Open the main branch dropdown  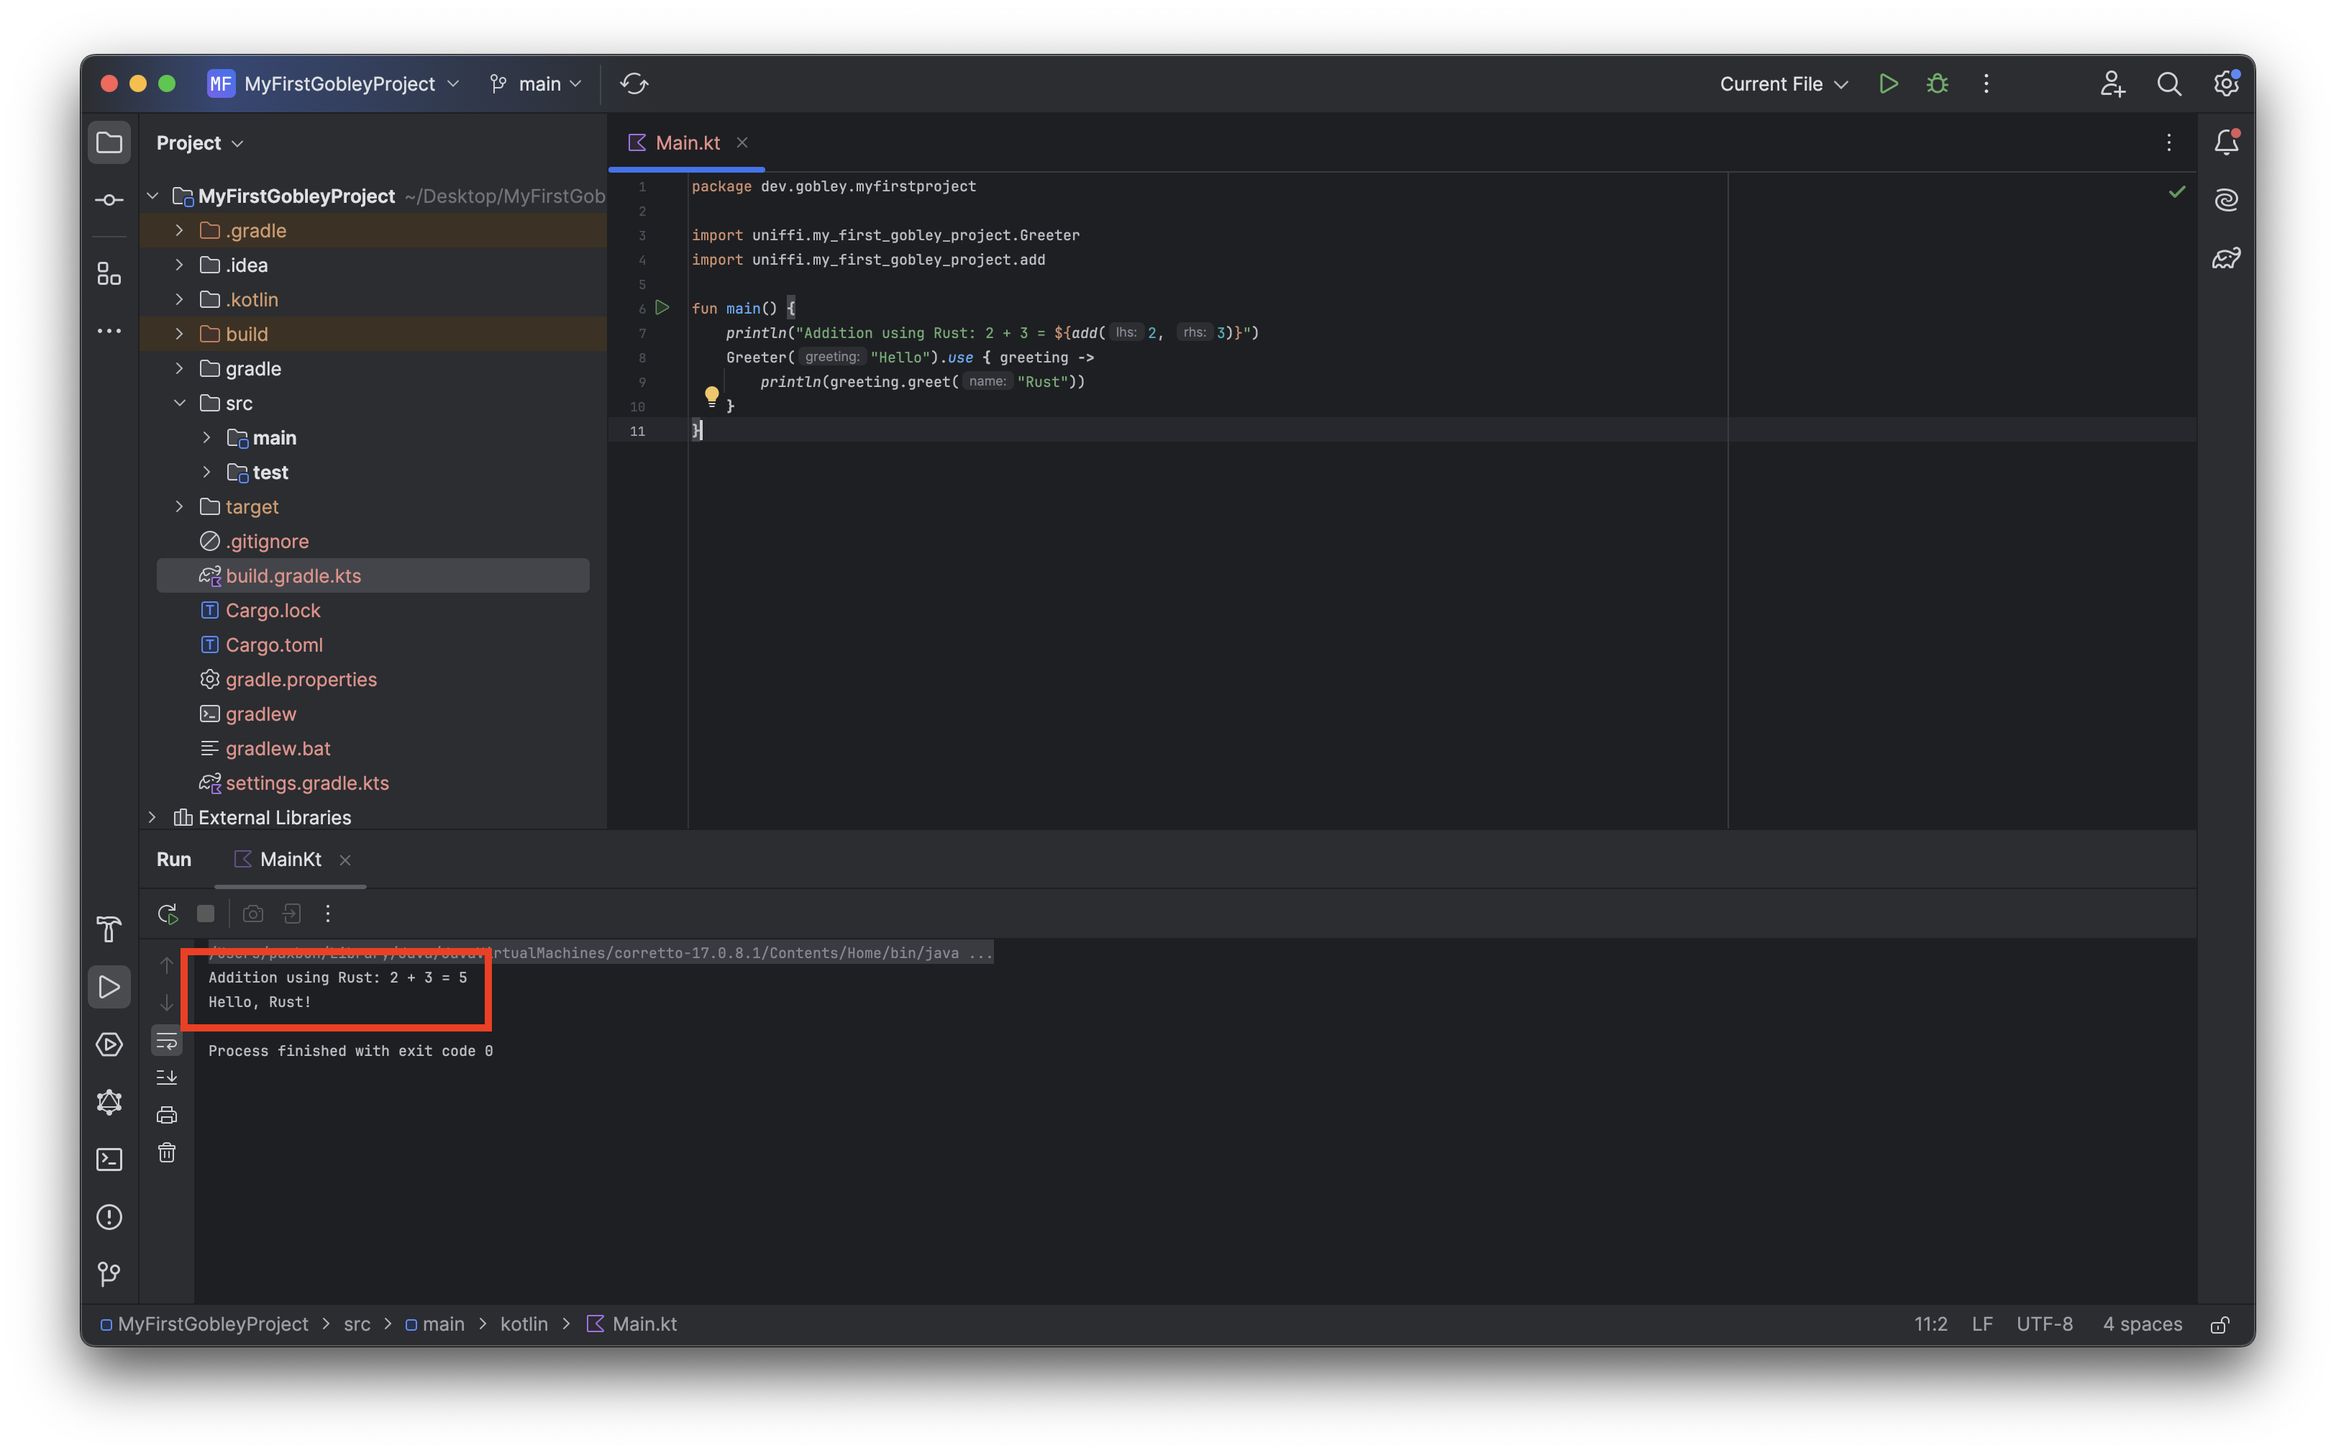(537, 85)
